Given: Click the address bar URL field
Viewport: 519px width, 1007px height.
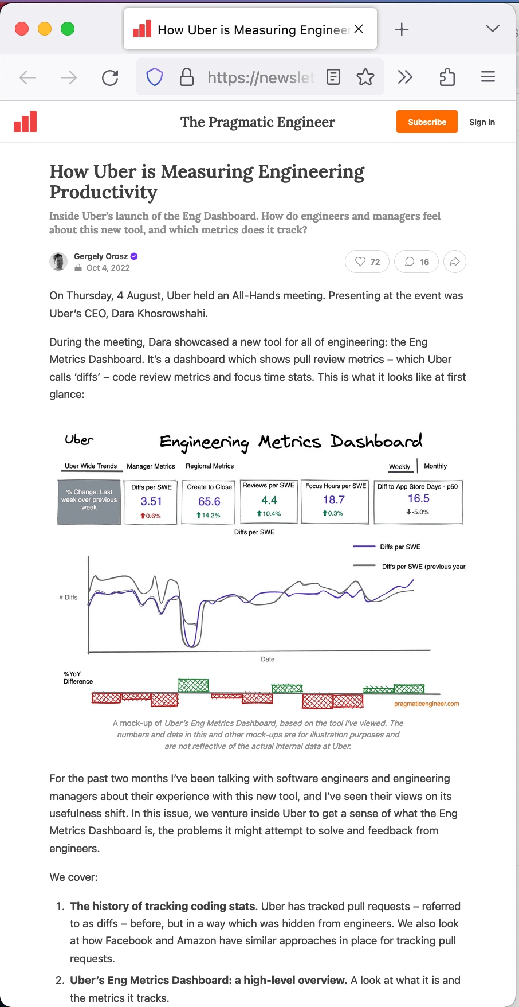Looking at the screenshot, I should tap(261, 77).
